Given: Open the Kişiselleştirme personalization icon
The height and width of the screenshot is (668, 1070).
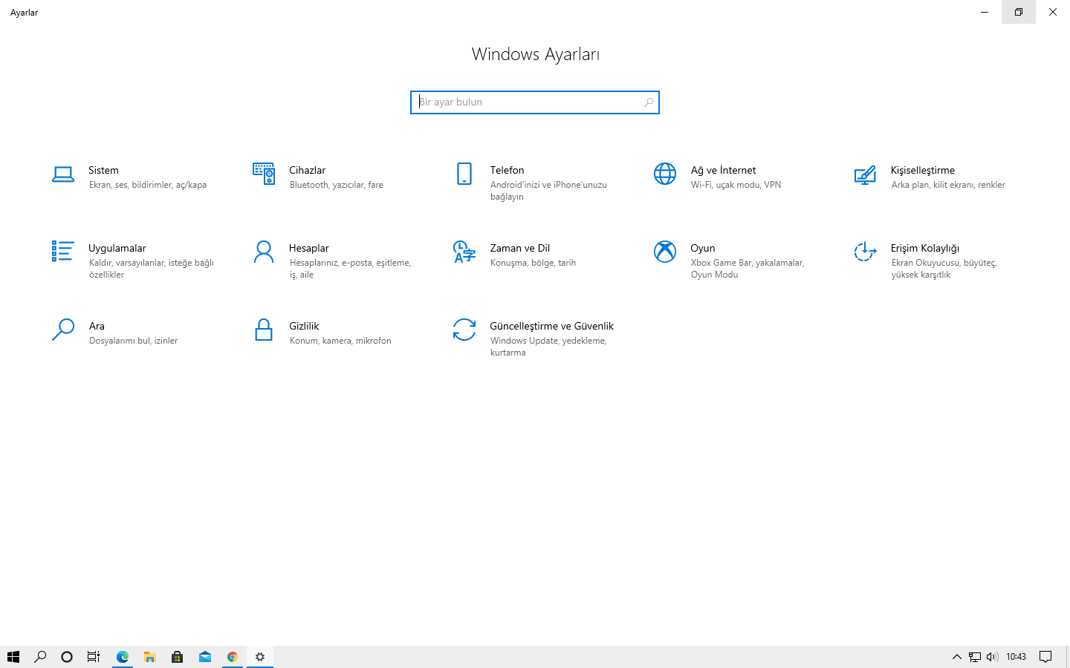Looking at the screenshot, I should (865, 174).
